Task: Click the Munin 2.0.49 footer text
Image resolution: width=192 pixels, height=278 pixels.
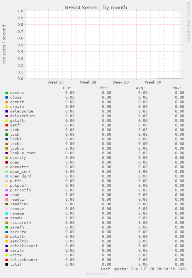Action: pos(96,274)
